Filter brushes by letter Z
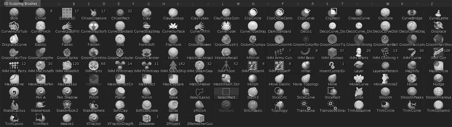This screenshot has width=452, height=127. pos(432,4)
